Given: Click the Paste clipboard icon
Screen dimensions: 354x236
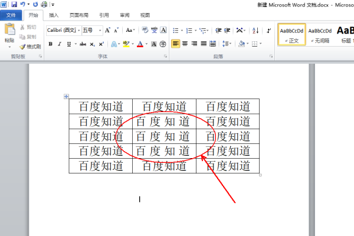Looking at the screenshot, I should coord(9,29).
